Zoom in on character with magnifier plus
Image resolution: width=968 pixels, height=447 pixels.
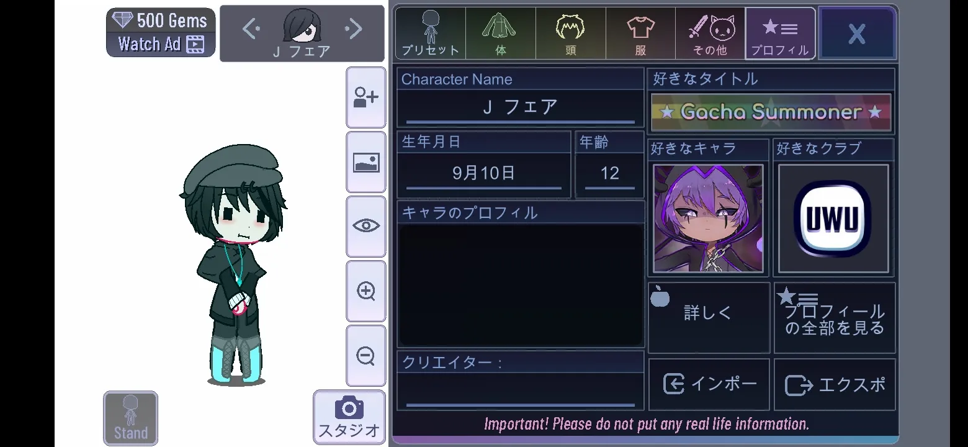pyautogui.click(x=365, y=291)
